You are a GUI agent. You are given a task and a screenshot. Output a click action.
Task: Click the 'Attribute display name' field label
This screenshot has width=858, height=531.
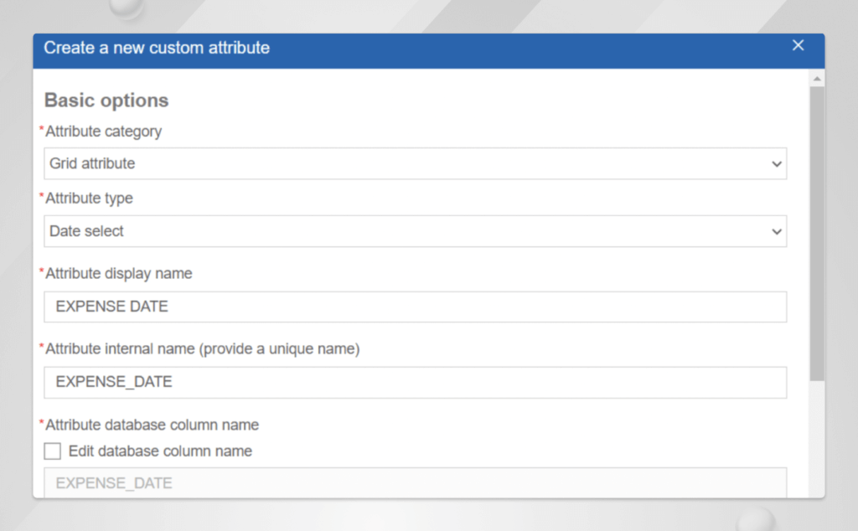(x=118, y=274)
